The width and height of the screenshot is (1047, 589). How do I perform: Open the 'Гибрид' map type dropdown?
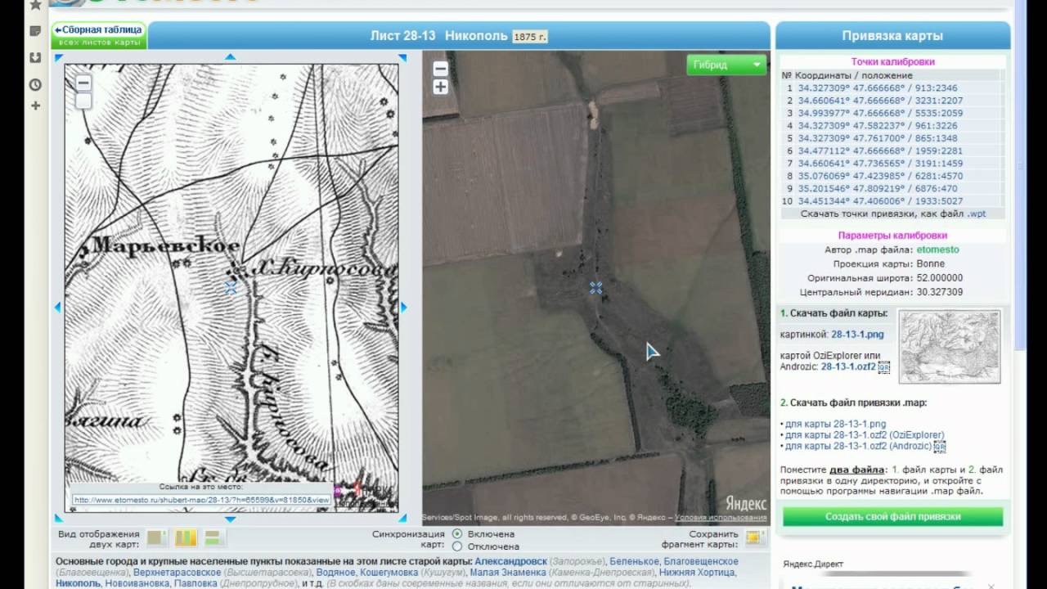coord(726,65)
